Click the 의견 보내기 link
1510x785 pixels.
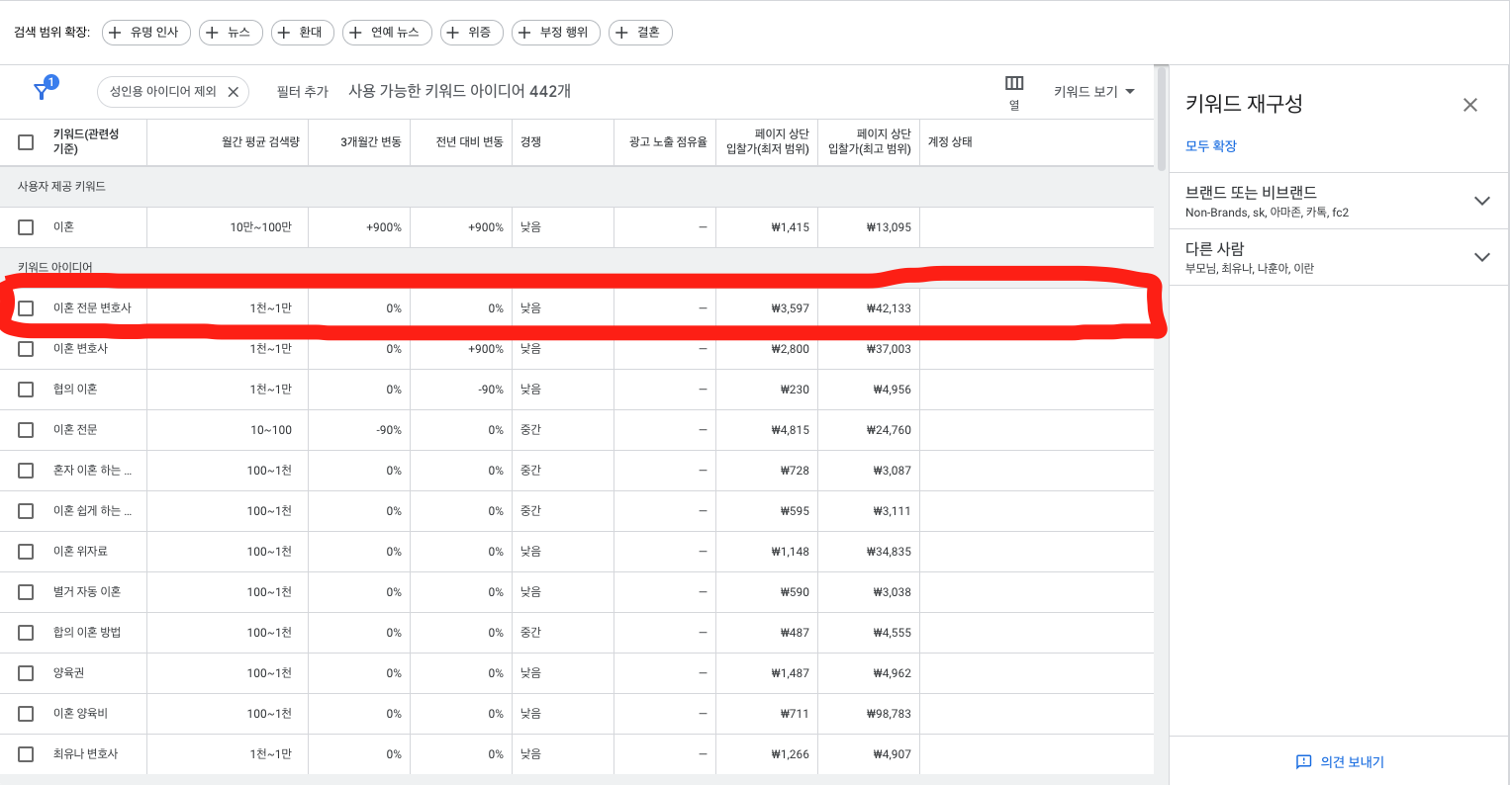pyautogui.click(x=1352, y=762)
